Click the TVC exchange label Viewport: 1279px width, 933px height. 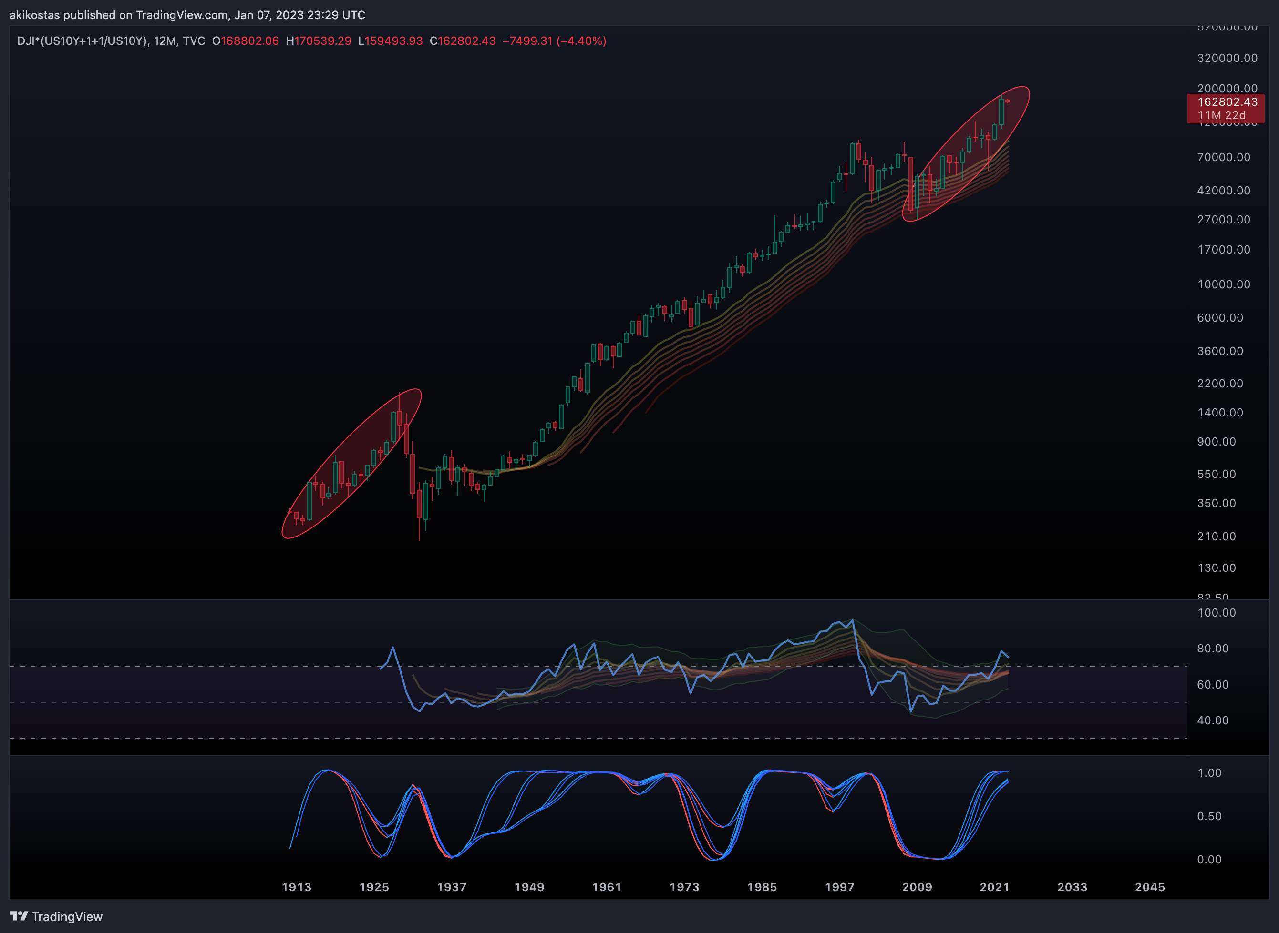194,41
